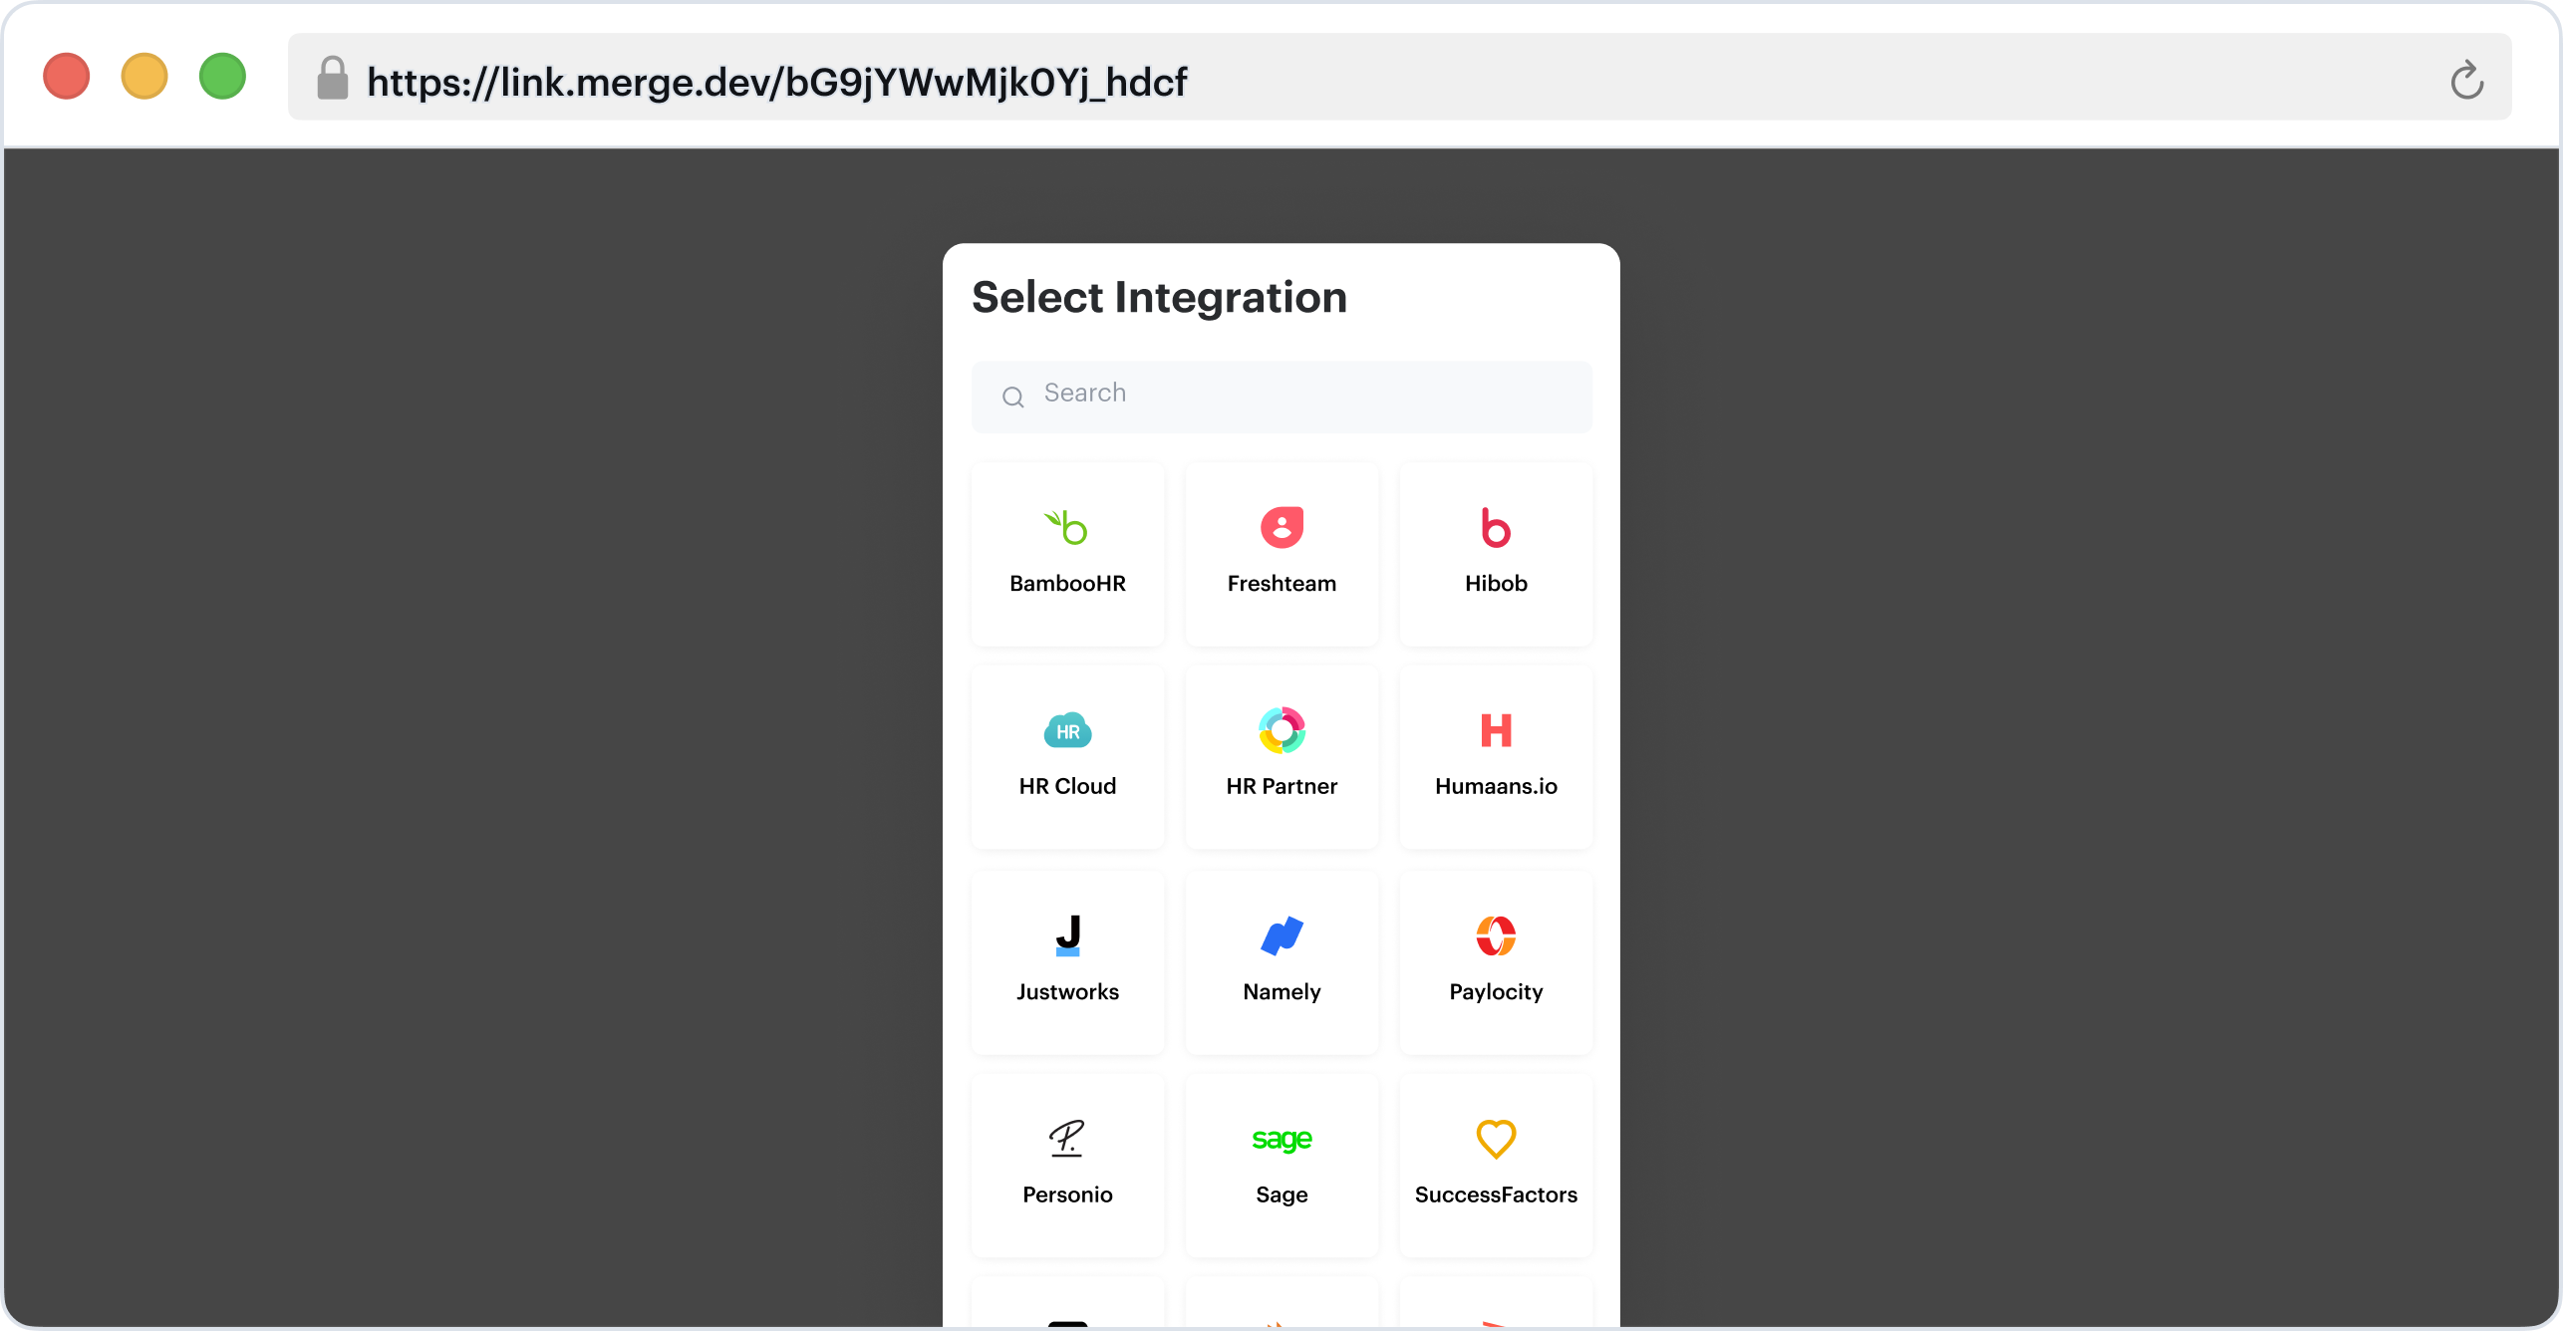
Task: Click the magnifier icon in search box
Action: point(1013,398)
